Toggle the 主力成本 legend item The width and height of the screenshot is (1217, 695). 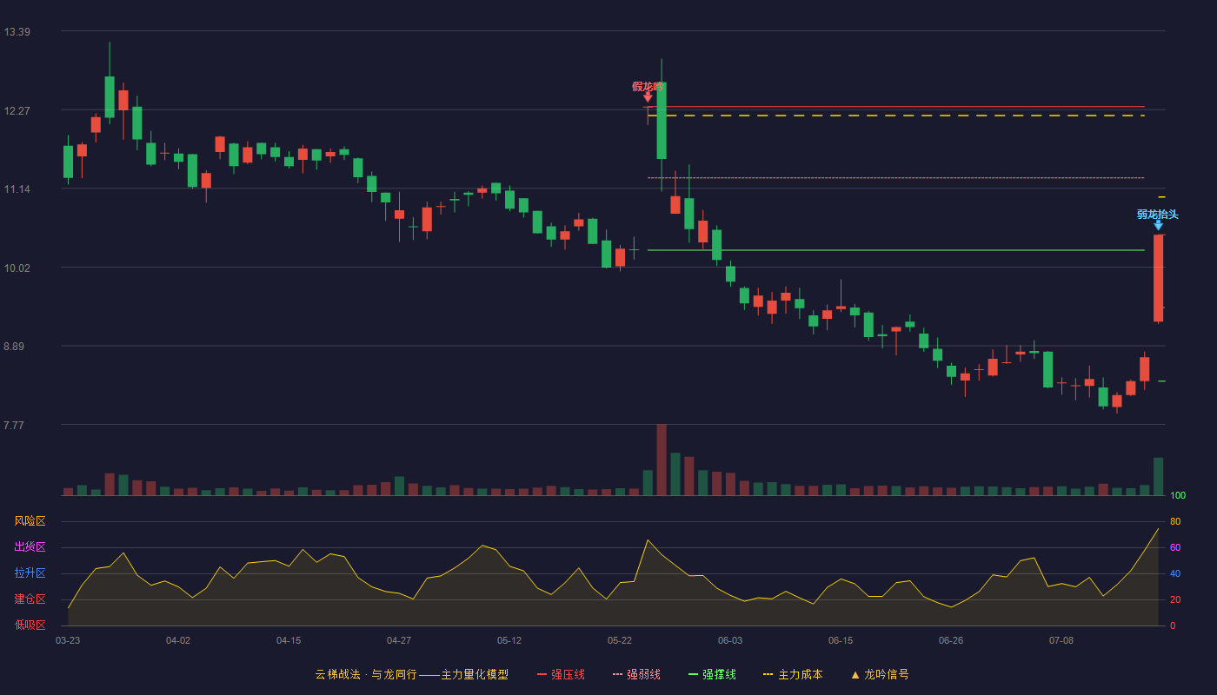point(793,674)
